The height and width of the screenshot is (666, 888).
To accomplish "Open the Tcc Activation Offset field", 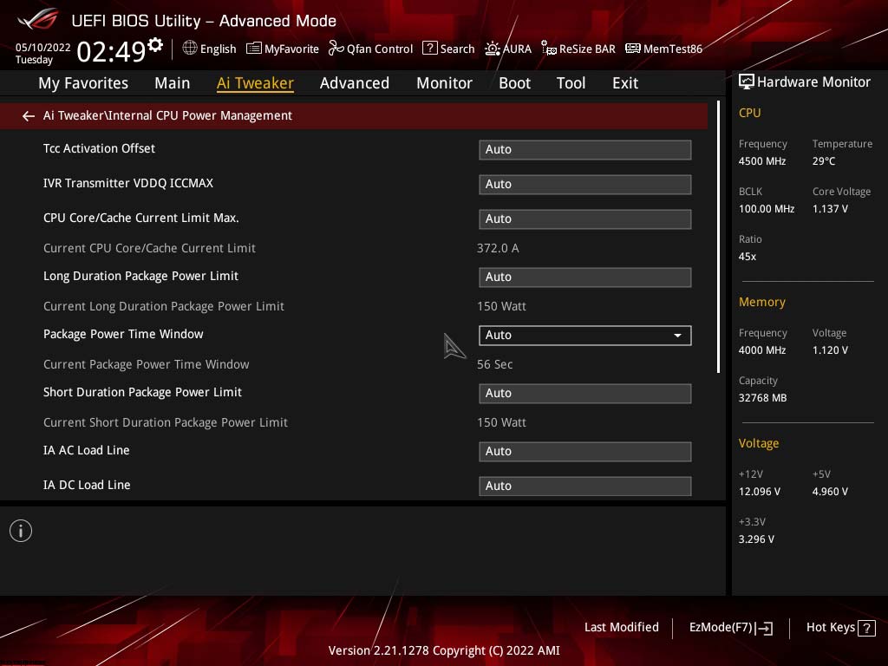I will [585, 149].
